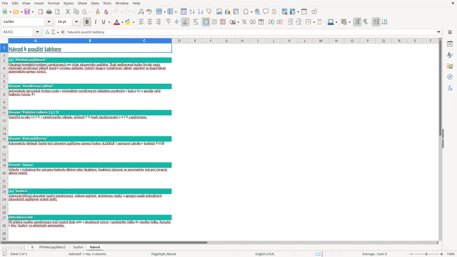Enable left-to-right text direction
This screenshot has width=457, height=257.
[357, 22]
